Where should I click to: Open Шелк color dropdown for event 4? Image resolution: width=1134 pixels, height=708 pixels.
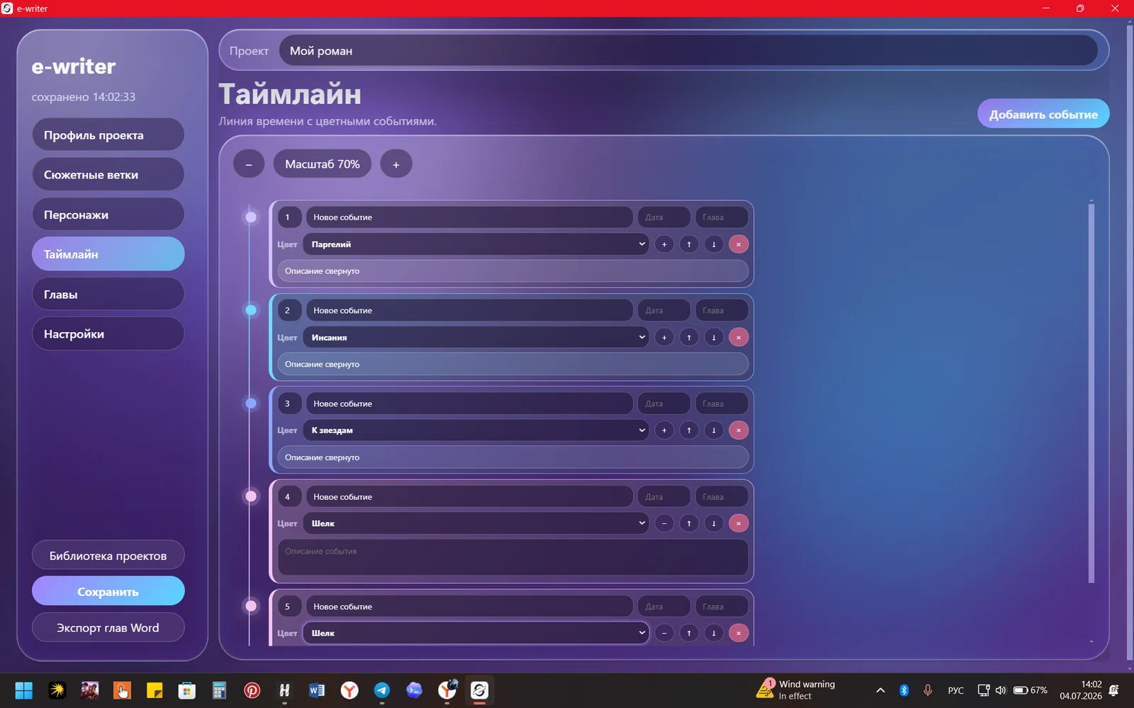pyautogui.click(x=476, y=524)
